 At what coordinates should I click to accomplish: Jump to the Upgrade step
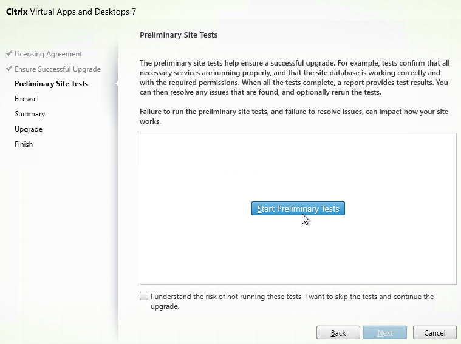(29, 129)
